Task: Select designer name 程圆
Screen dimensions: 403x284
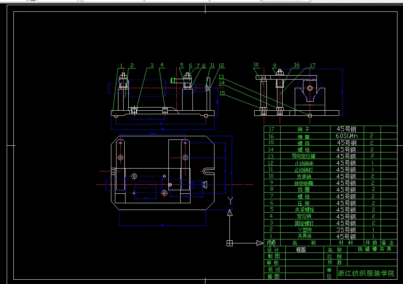Action: coord(301,249)
